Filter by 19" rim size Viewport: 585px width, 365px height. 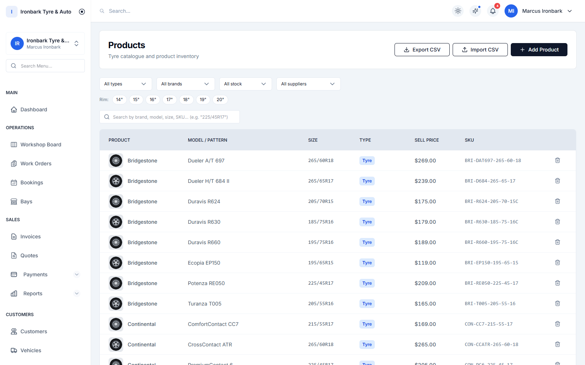[x=203, y=100]
